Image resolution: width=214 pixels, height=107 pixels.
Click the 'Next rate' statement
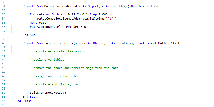tap(38, 23)
